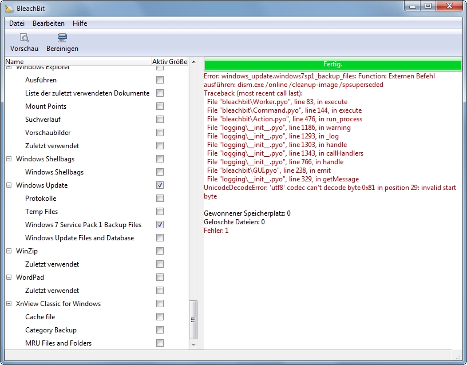Click the Bereinigen shredder icon
The width and height of the screenshot is (467, 365).
coord(62,38)
